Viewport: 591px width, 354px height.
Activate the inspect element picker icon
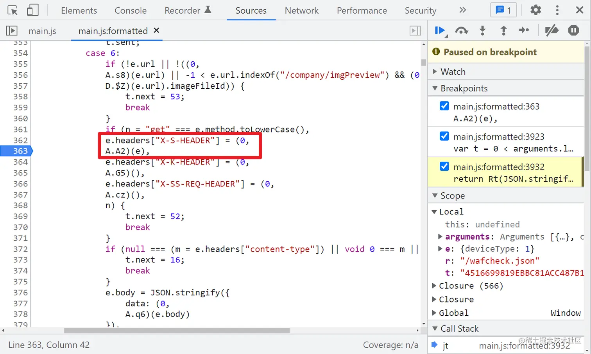[x=13, y=10]
